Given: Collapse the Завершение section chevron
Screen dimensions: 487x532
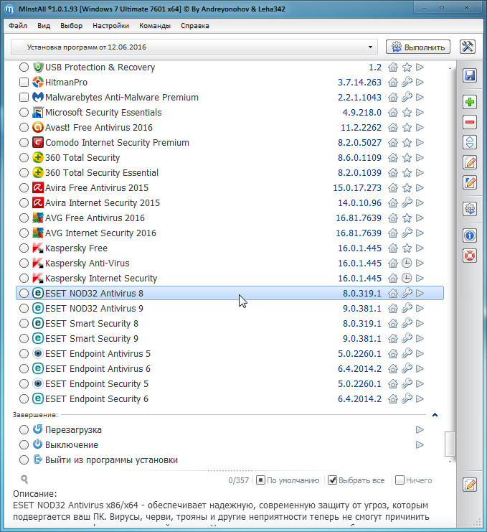Looking at the screenshot, I should (435, 414).
